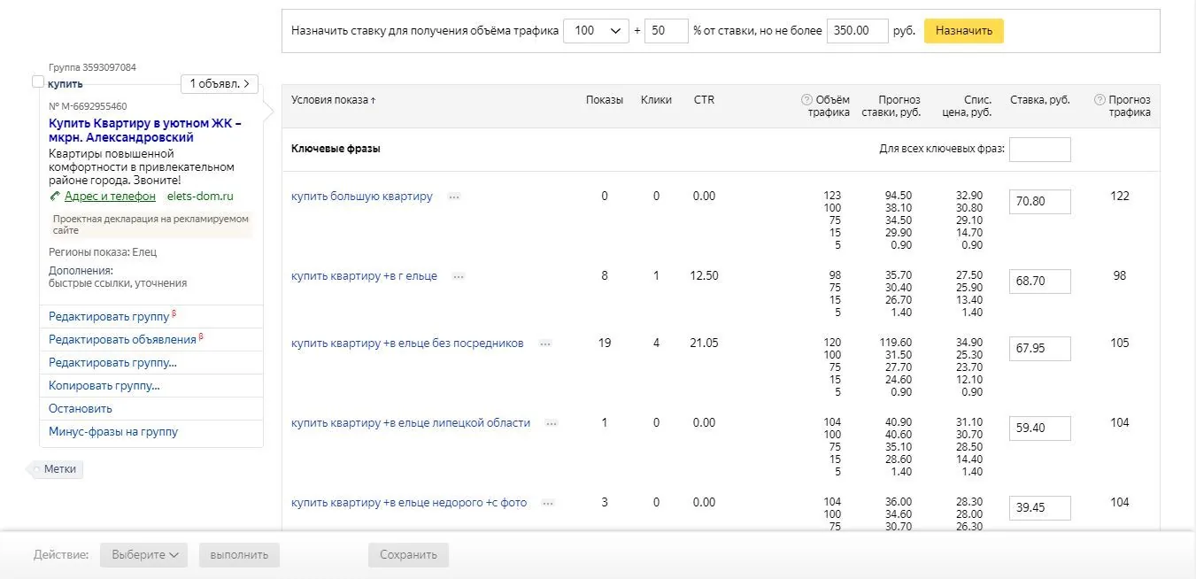Click the 'Сохранить' button
Viewport: 1196px width, 579px height.
[x=408, y=555]
